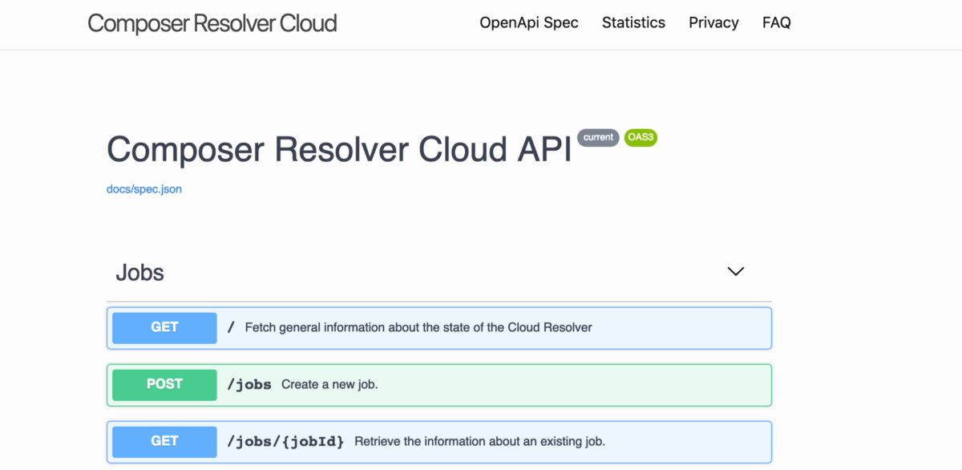The image size is (962, 470).
Task: Click the Composer Resolver Cloud site title
Action: point(212,23)
